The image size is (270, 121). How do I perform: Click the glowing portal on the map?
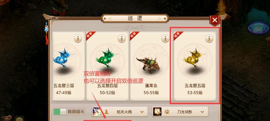click(258, 28)
